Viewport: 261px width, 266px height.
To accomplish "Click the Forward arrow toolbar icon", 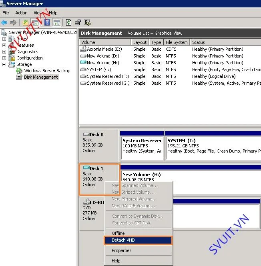I will pos(13,22).
